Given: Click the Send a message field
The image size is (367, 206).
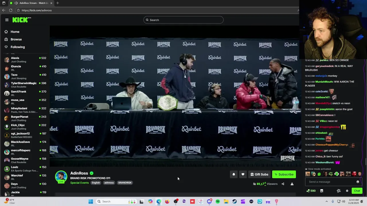Looking at the screenshot, I should tap(334, 182).
